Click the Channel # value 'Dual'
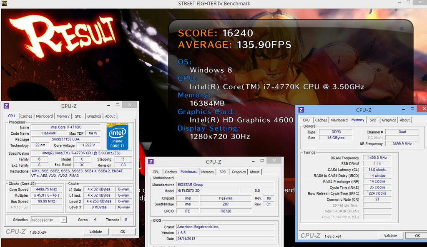Screen dimensions: 427x247 click(x=402, y=132)
